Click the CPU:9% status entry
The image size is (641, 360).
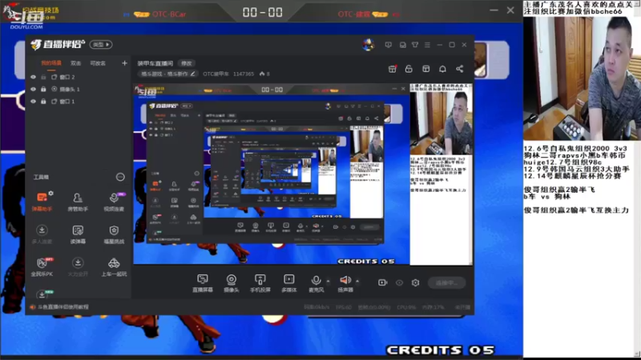tap(406, 307)
